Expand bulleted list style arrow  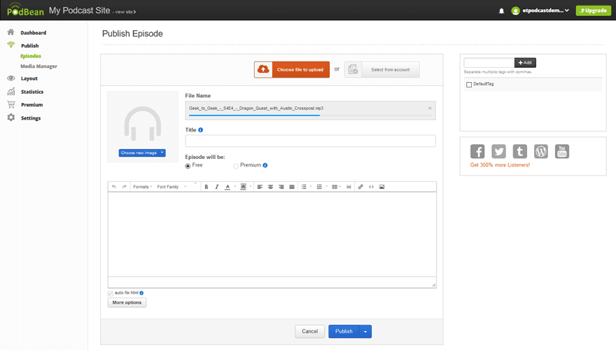coord(311,187)
